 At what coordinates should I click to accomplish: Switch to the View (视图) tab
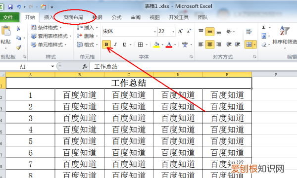[x=154, y=17]
